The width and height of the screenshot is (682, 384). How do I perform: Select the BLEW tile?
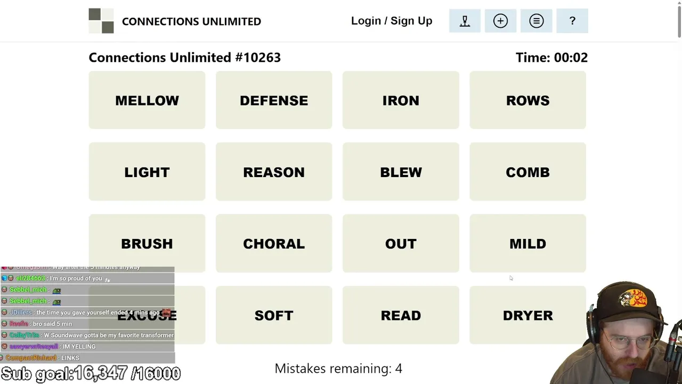click(x=401, y=172)
